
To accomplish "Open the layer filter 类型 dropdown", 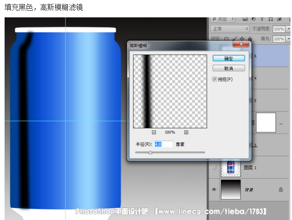I will pyautogui.click(x=223, y=19).
